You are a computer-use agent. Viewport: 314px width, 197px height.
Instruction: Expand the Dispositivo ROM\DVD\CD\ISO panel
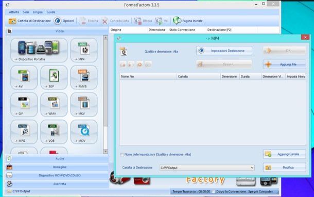click(x=57, y=175)
